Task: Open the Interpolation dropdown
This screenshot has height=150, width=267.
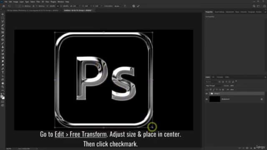Action: tap(118, 6)
